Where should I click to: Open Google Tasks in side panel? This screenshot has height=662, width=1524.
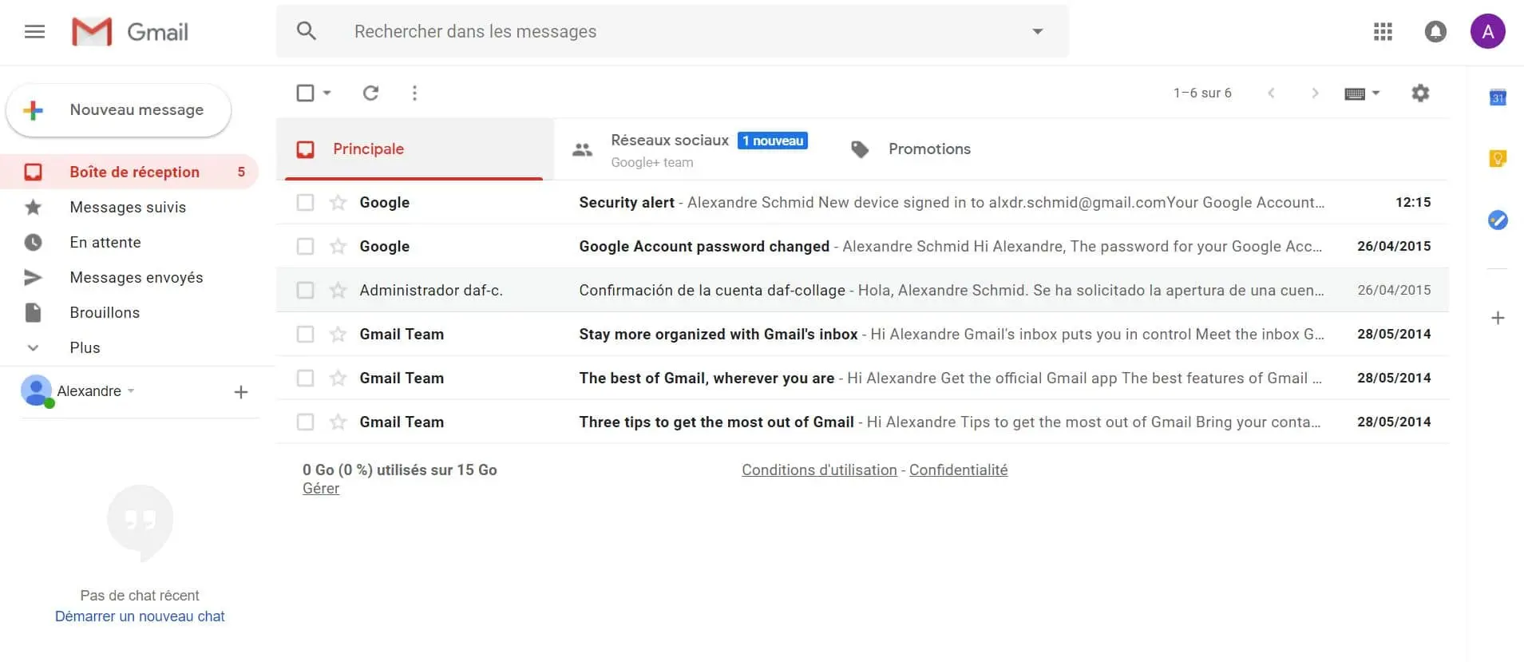point(1498,220)
